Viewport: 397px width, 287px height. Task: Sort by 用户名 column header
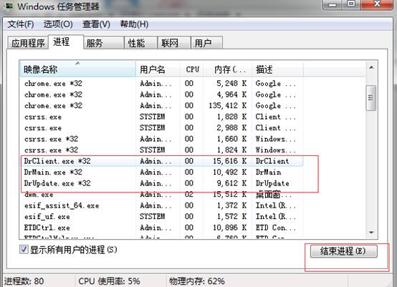tap(158, 69)
